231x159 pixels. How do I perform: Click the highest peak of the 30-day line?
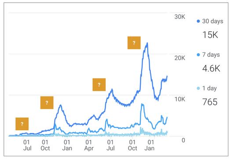pyautogui.click(x=147, y=43)
